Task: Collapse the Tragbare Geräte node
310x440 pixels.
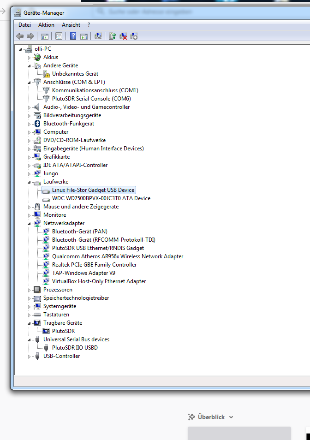Action: click(x=29, y=323)
